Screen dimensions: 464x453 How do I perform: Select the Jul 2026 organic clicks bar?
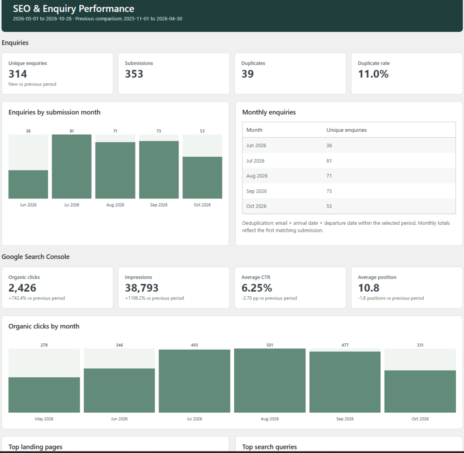[x=194, y=381]
